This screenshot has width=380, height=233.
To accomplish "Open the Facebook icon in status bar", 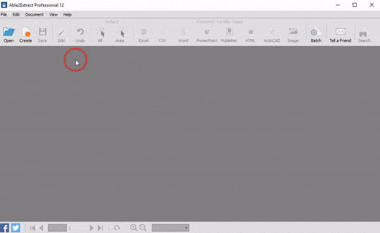I will point(4,228).
